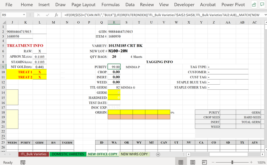The width and height of the screenshot is (267, 165).
Task: Open the Developer ribbon tab
Action: (184, 5)
